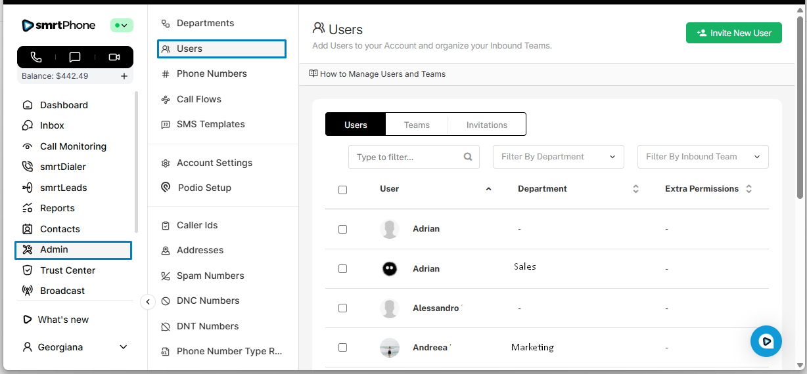Click the search magnifier in the filter box
Viewport: 807px width, 374px height.
[468, 157]
